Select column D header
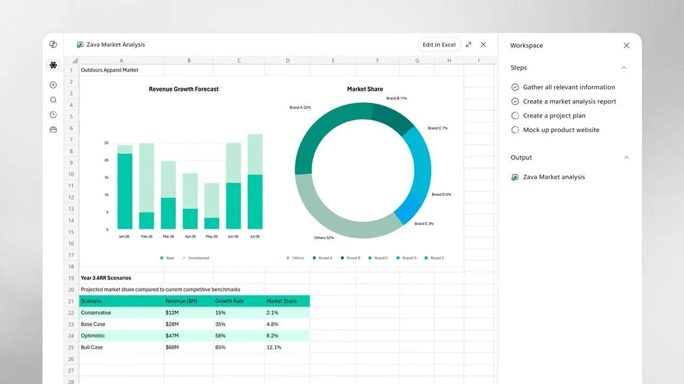Screen dimensions: 684x384 (287, 60)
